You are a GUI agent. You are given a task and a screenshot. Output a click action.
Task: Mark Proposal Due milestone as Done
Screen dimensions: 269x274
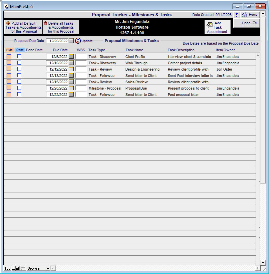coord(19,88)
